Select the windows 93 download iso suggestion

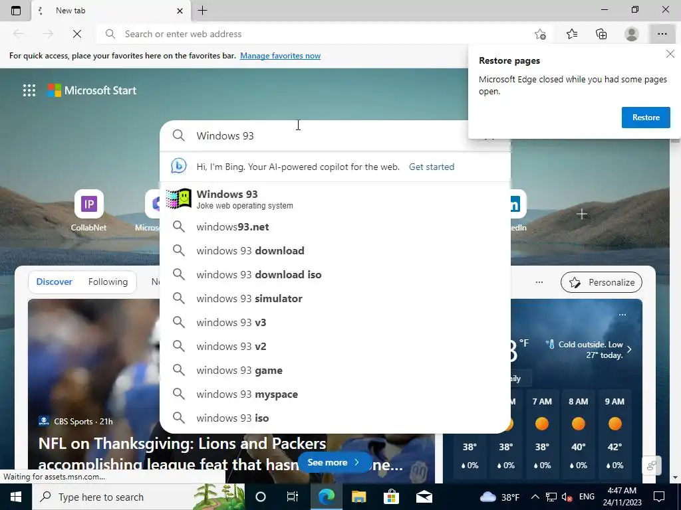(335, 274)
